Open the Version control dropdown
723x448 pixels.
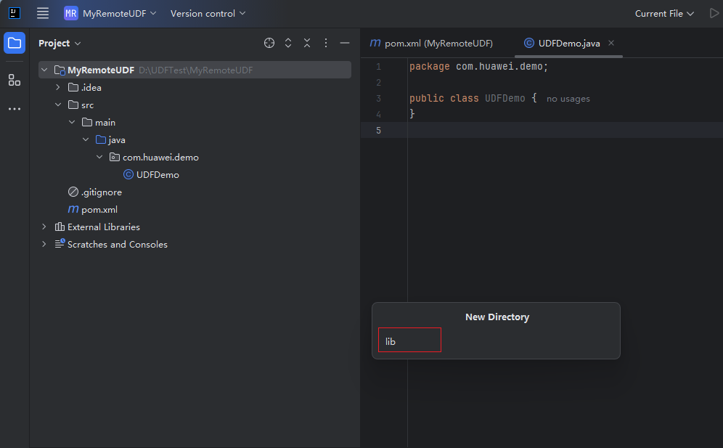click(x=208, y=13)
